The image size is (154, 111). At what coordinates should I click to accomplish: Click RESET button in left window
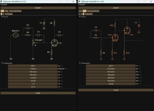38,8
